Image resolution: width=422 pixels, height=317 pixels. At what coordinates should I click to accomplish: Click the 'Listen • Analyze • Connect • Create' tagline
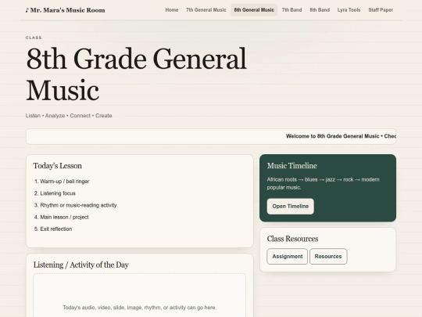pos(69,116)
